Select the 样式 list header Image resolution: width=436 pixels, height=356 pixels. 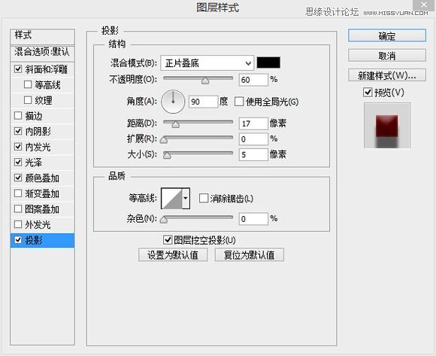click(x=42, y=36)
